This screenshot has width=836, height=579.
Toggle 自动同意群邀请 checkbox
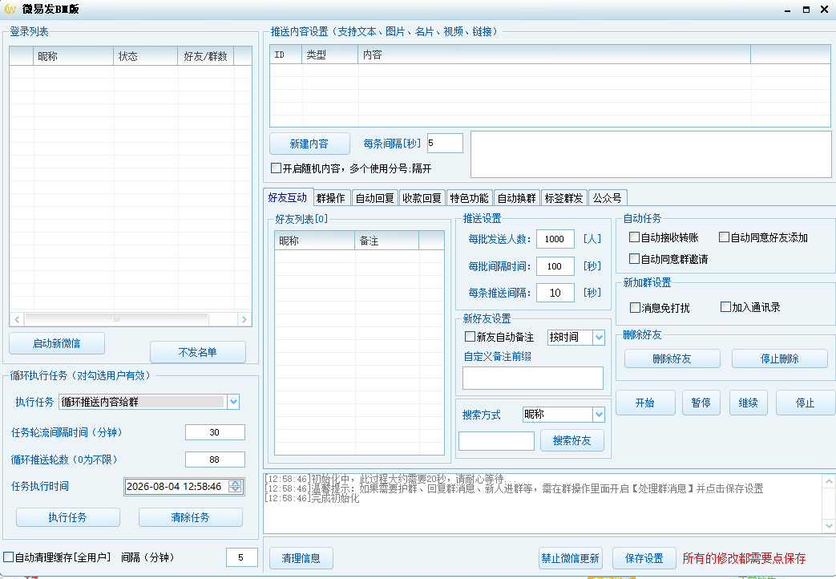tap(635, 259)
